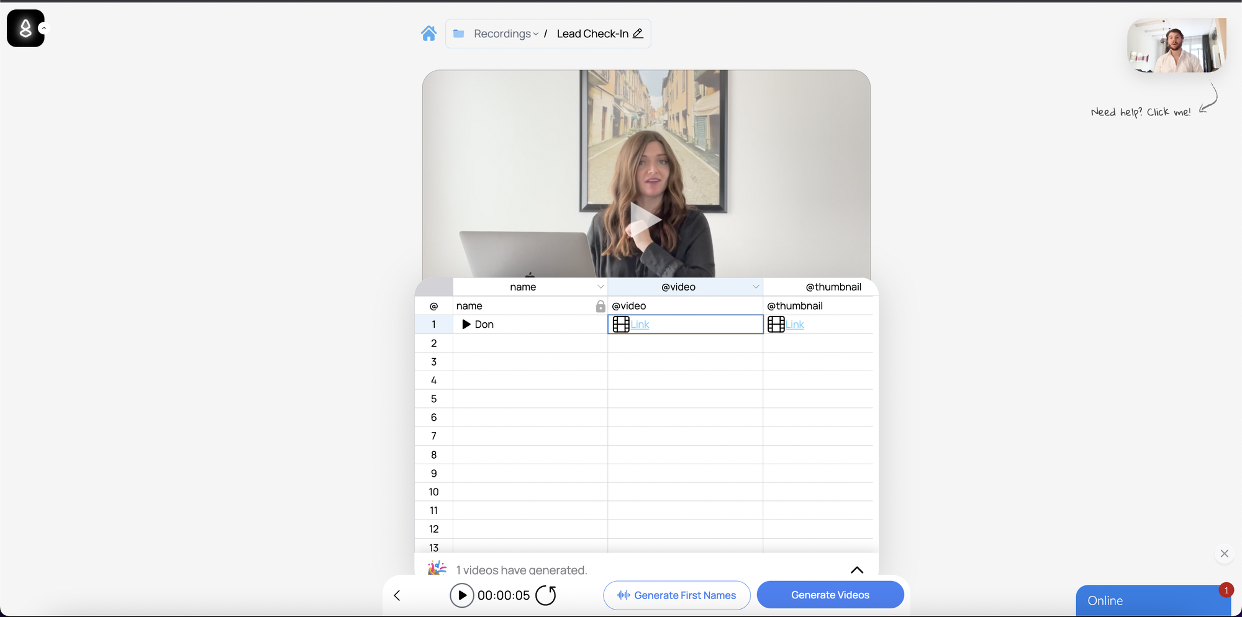Viewport: 1242px width, 617px height.
Task: Go back using the left chevron arrow
Action: pyautogui.click(x=397, y=595)
